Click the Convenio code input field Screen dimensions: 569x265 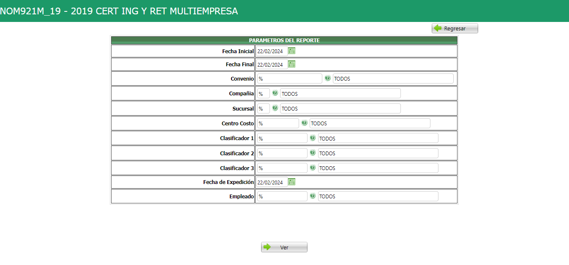click(289, 78)
